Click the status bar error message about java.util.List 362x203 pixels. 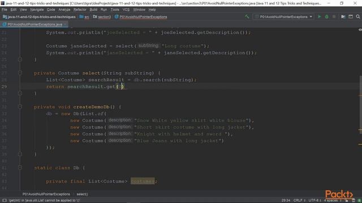pos(44,201)
